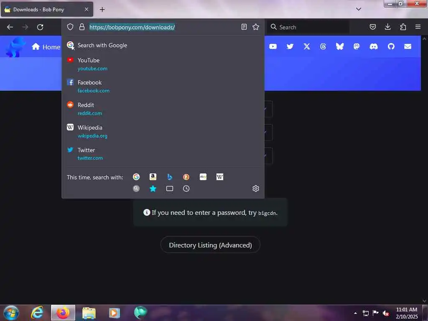Toggle reader view icon in address bar
Screen dimensions: 428x321
[x=244, y=27]
